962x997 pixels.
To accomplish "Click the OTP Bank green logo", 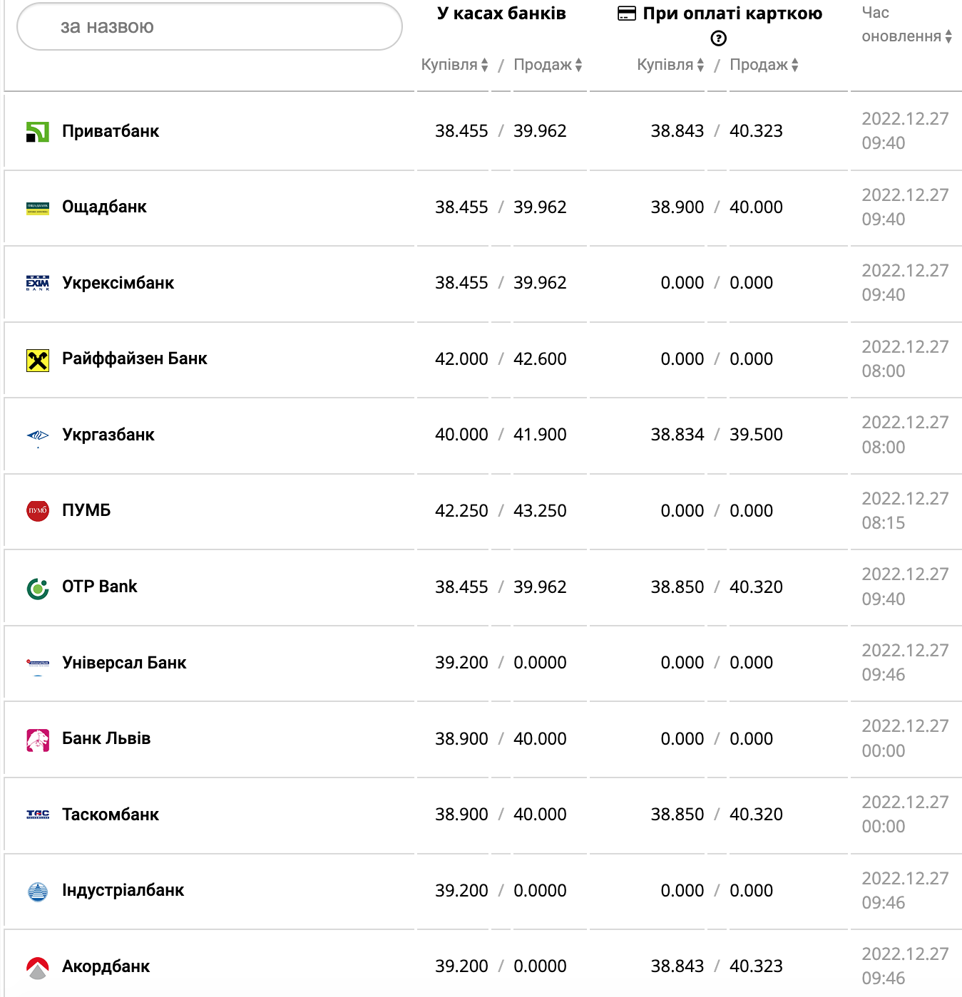I will coord(37,589).
